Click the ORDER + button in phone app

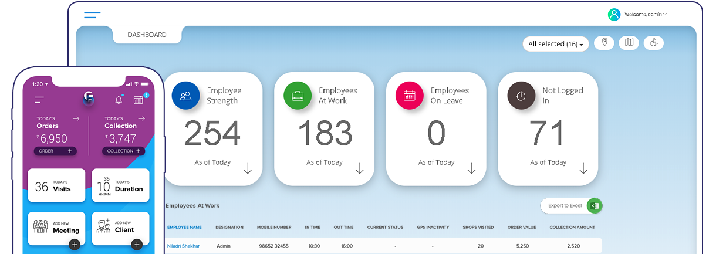[55, 151]
